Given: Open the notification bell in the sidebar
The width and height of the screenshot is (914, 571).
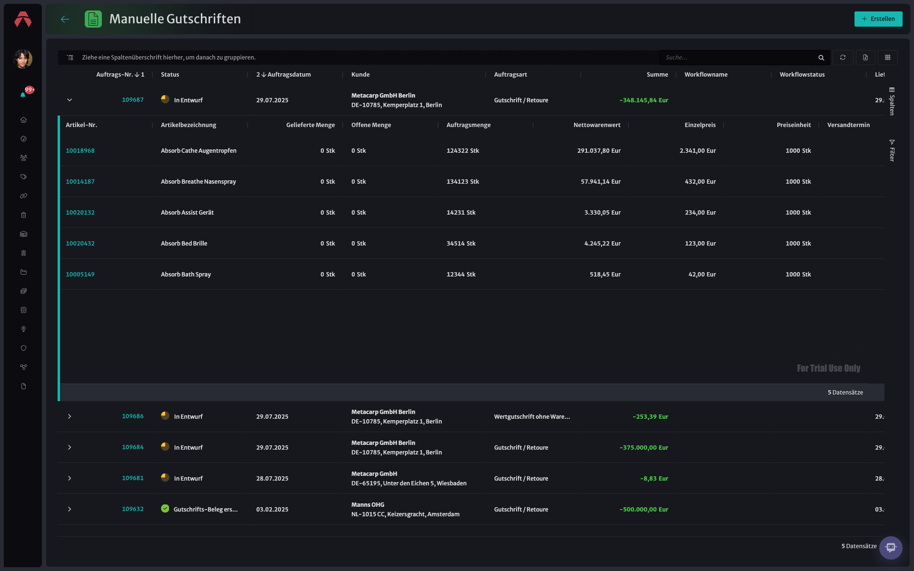Looking at the screenshot, I should click(23, 95).
